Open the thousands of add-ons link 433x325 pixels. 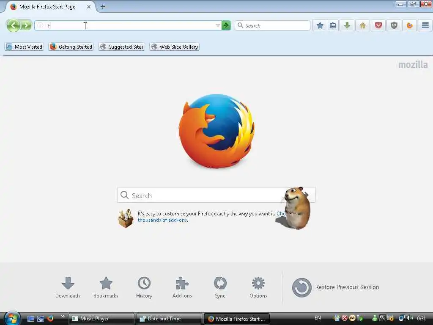(x=162, y=220)
